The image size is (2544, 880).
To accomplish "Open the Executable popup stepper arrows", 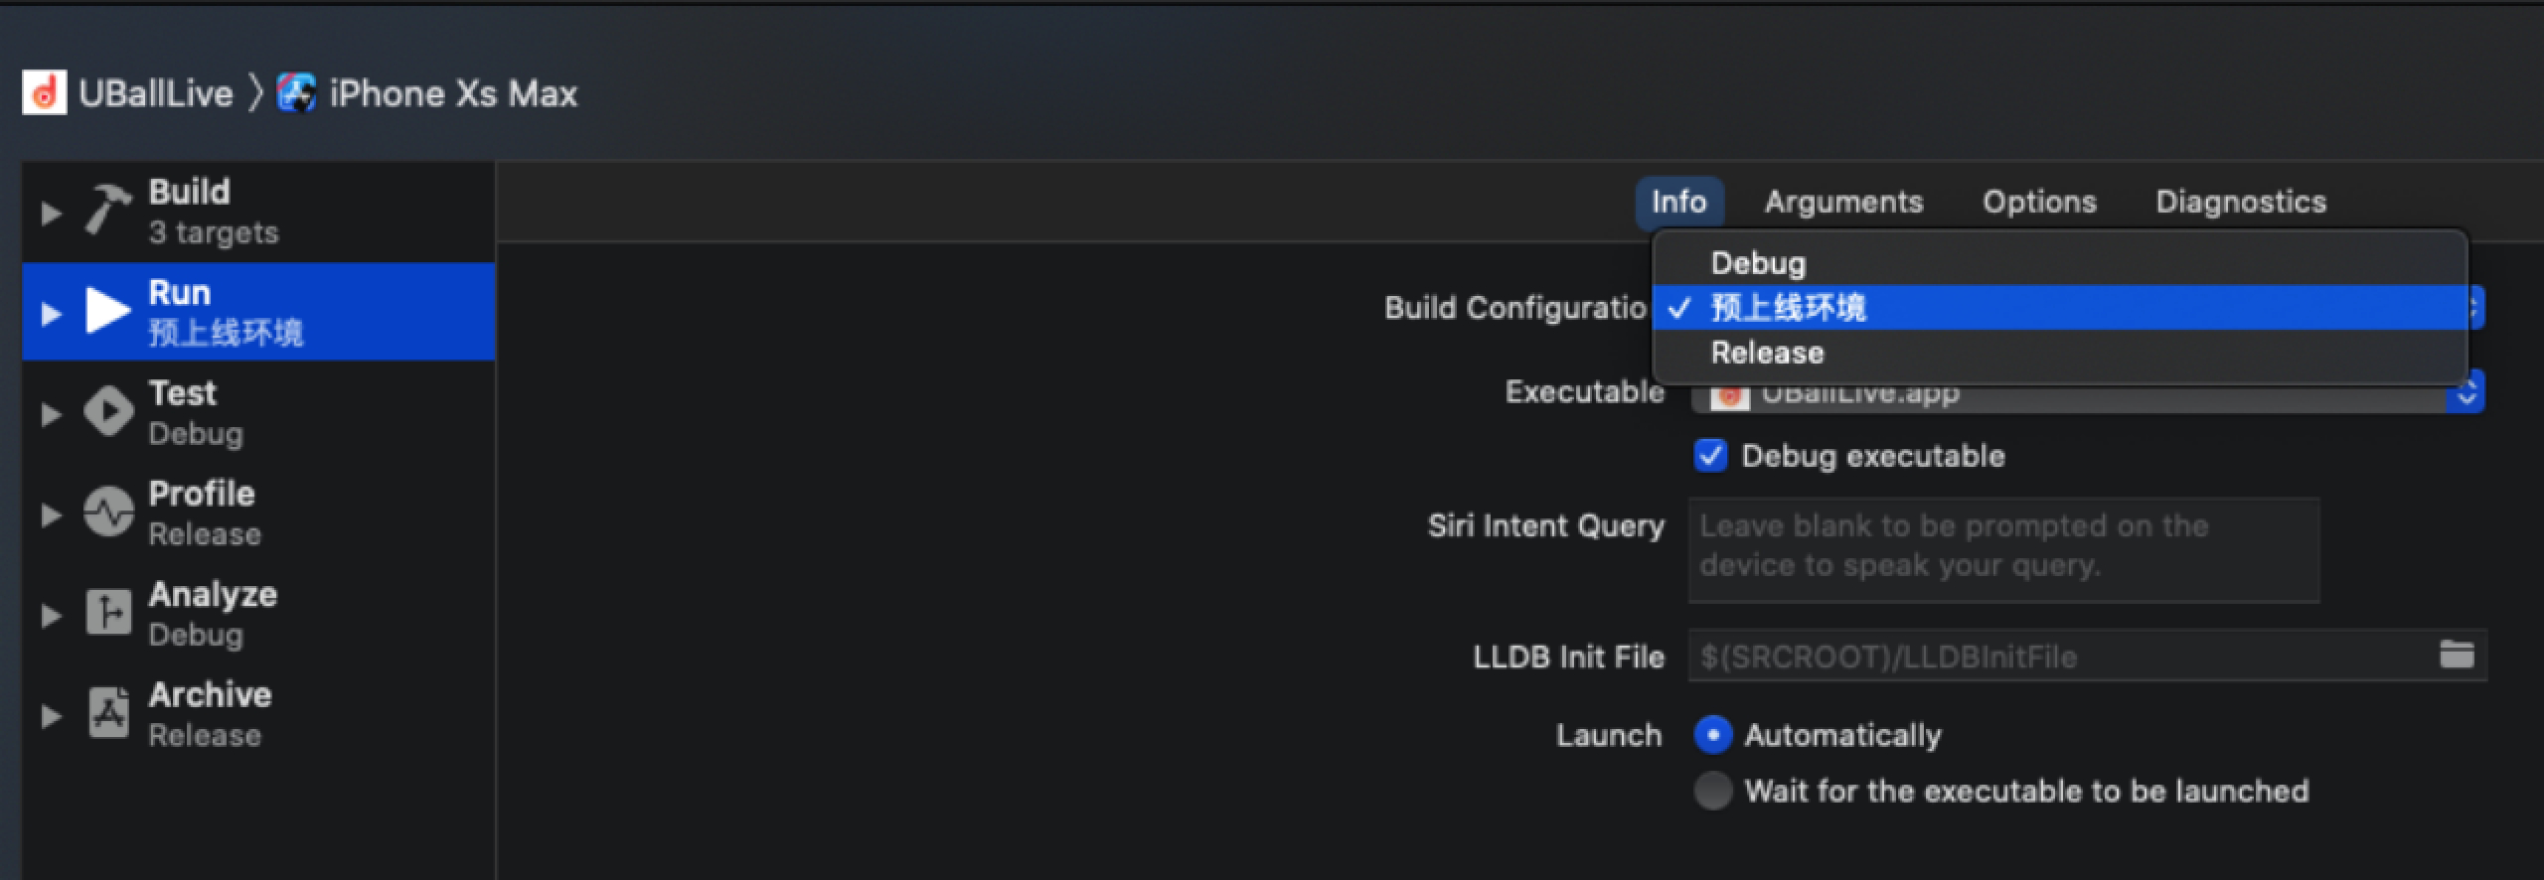I will (2467, 393).
